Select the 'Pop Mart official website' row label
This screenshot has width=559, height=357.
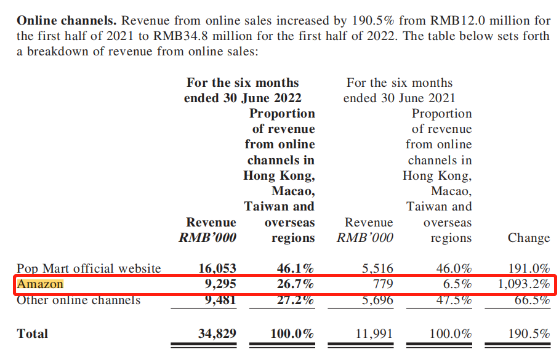[x=89, y=268]
